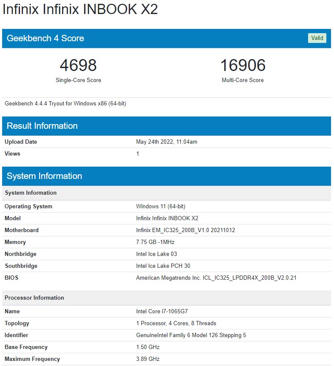Select "GenuineIntel Family 6 Model 126 Stepping 5"
Viewport: 334px width, 366px height.
[191, 335]
